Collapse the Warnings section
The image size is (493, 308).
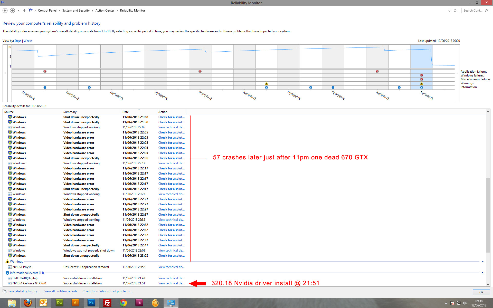click(482, 262)
